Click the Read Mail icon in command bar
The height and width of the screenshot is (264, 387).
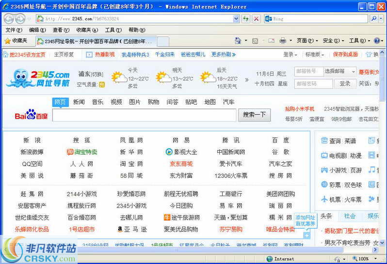pyautogui.click(x=272, y=41)
